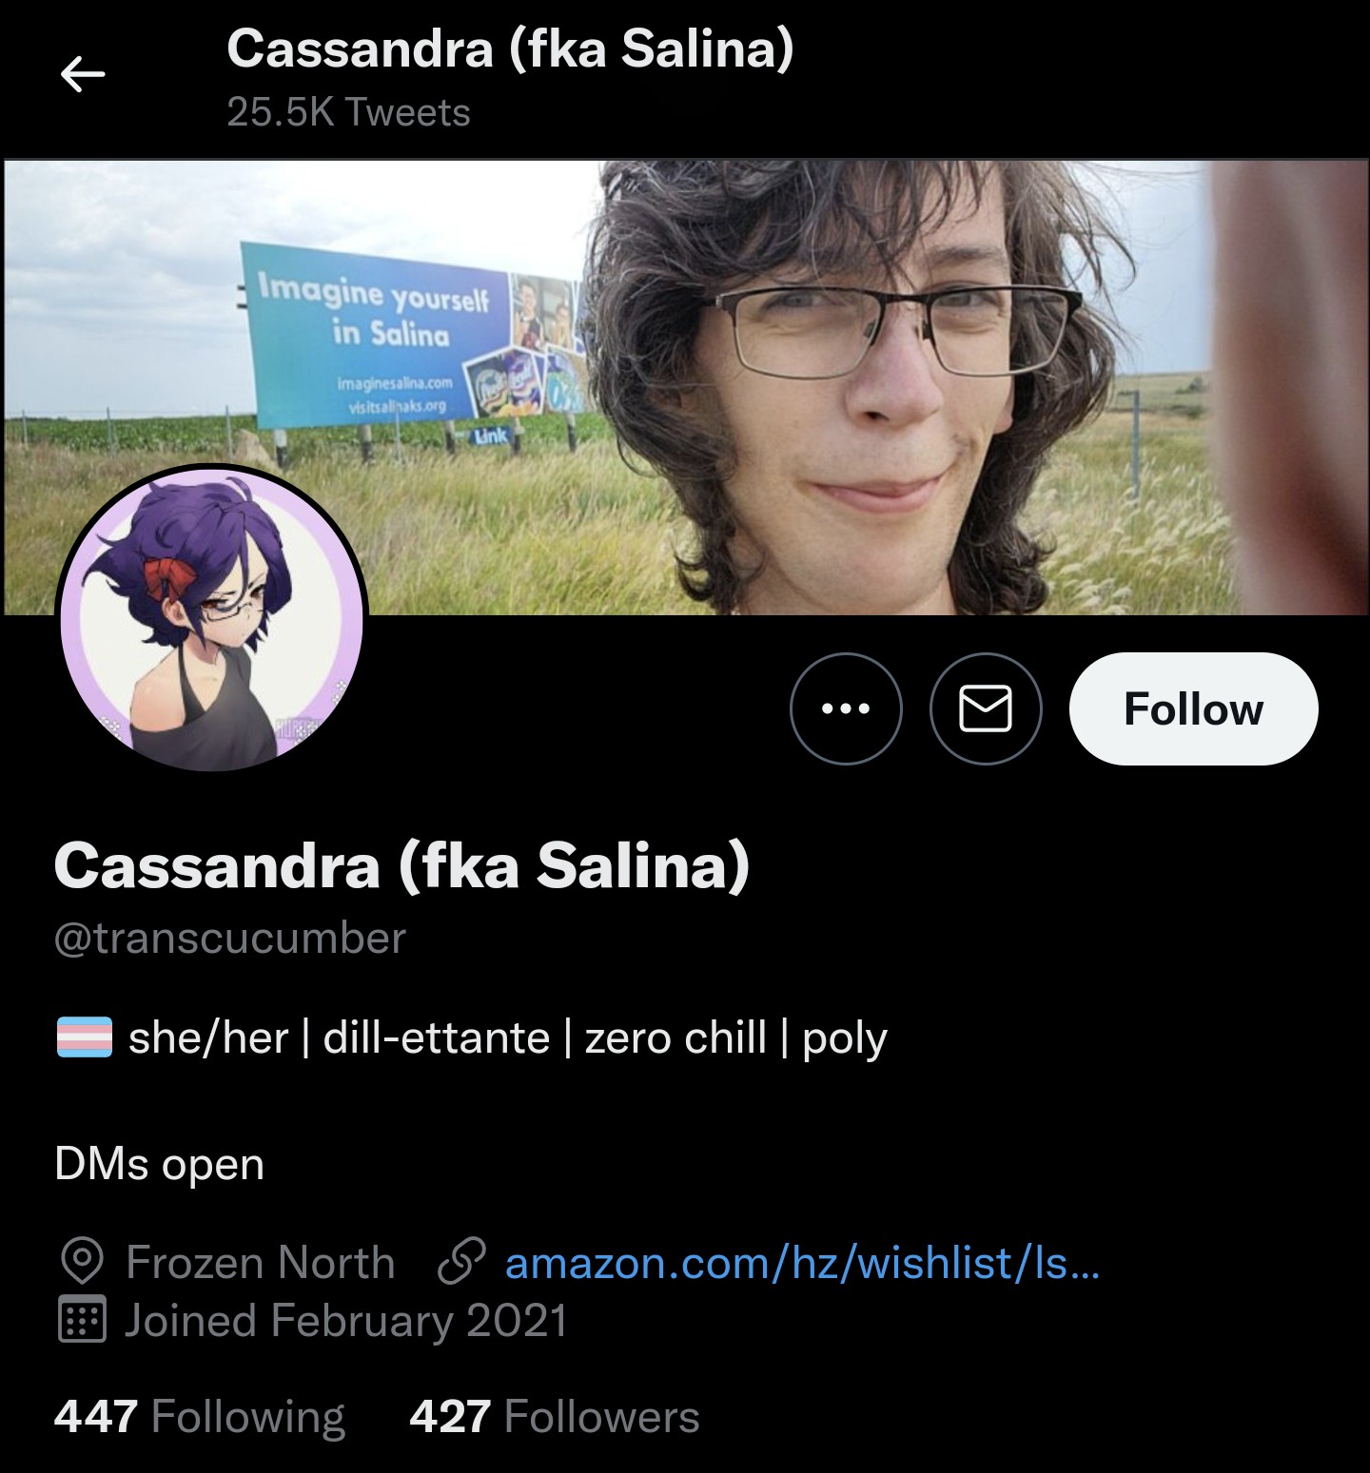The height and width of the screenshot is (1473, 1370).
Task: Tap the location pin icon
Action: 82,1263
